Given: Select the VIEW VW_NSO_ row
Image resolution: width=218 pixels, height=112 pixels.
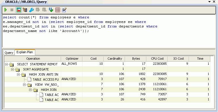Looking at the screenshot, I should point(107,84).
